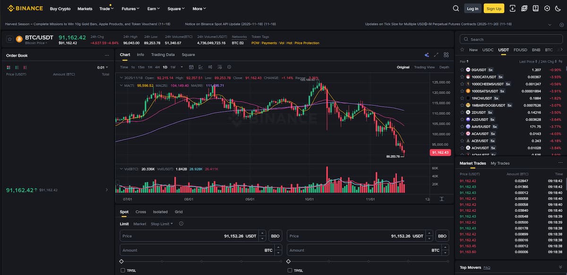Open the candlestick chart style icon

coord(210,67)
